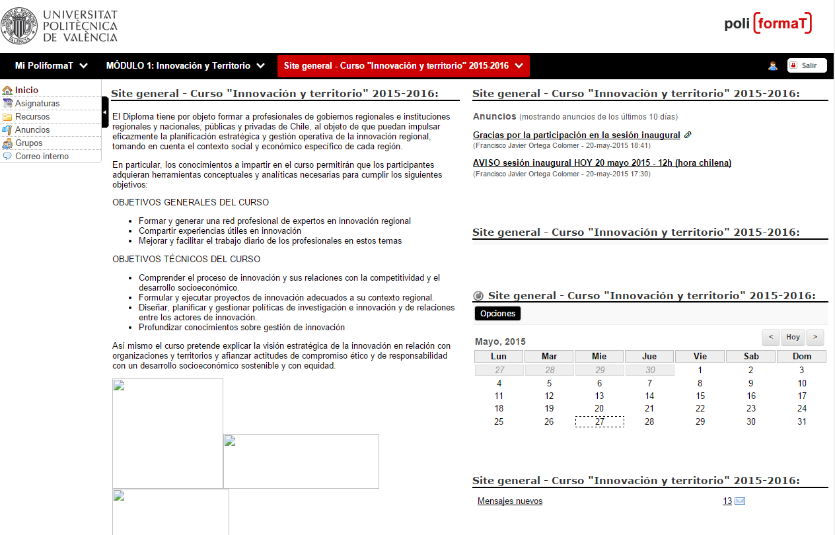
Task: Click the Asignaturas icon in sidebar
Action: (x=8, y=104)
